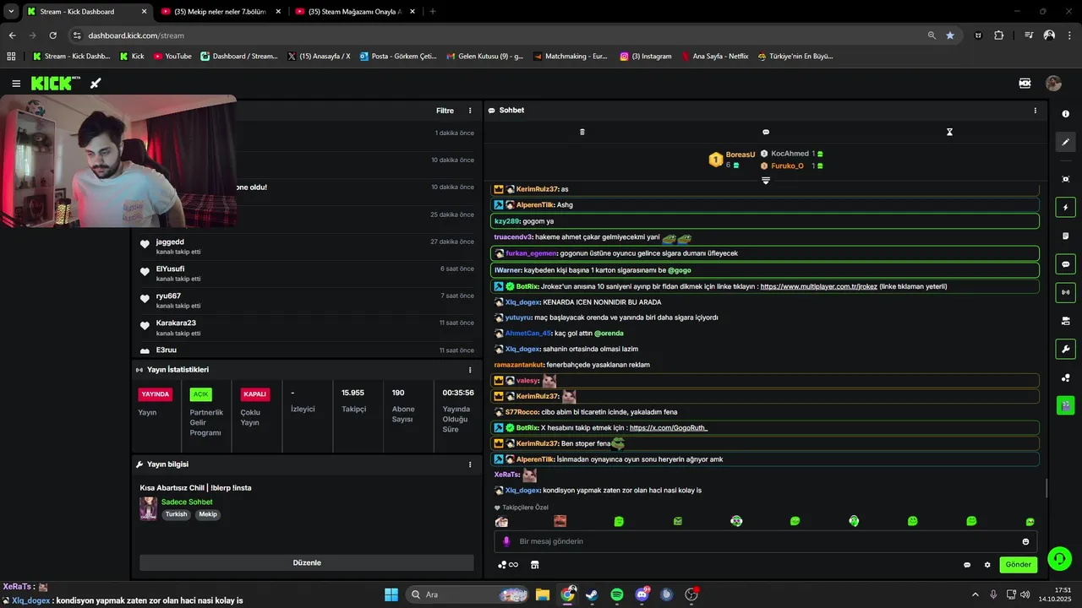Click the Mekip tag
This screenshot has height=608, width=1082.
pos(208,514)
